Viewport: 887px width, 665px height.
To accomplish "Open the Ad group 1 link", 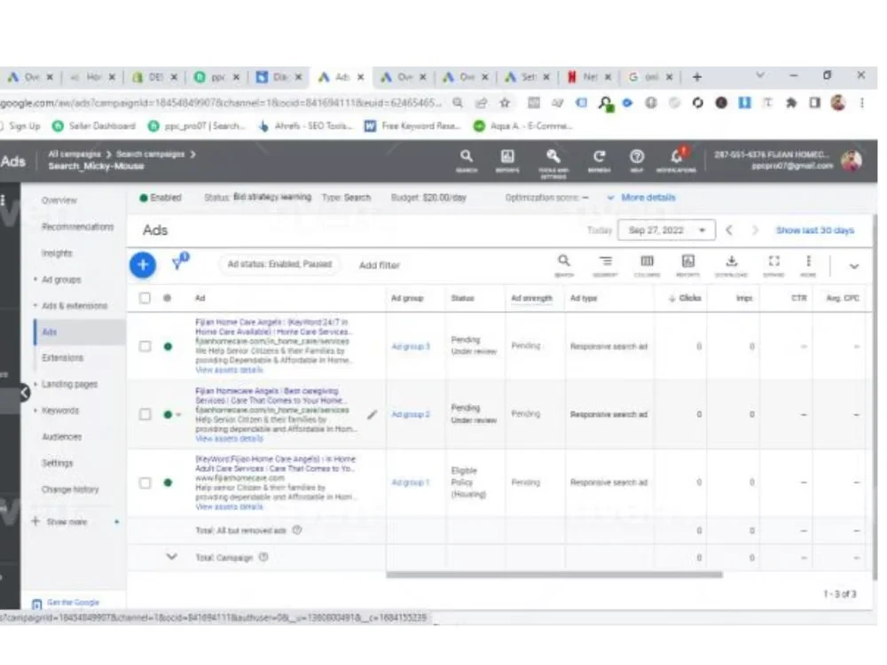I will click(411, 482).
